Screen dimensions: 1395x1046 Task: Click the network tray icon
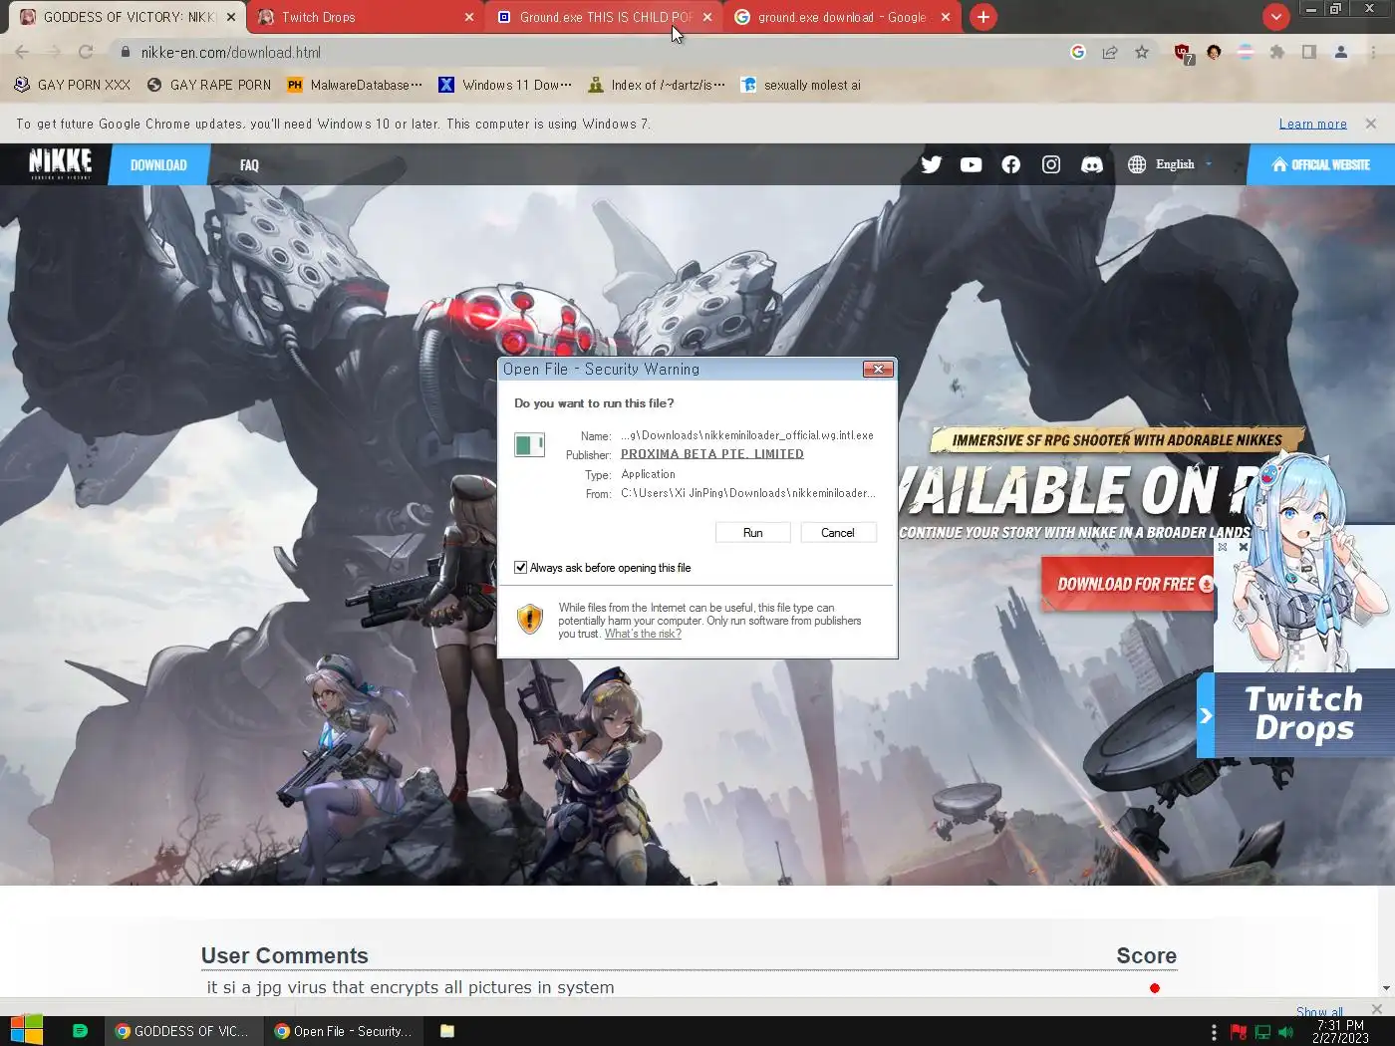point(1262,1032)
